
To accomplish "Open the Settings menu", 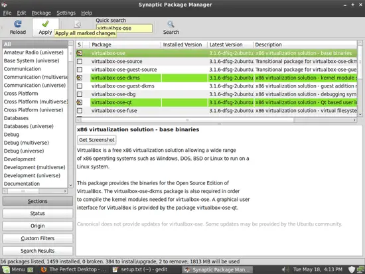I will click(66, 13).
